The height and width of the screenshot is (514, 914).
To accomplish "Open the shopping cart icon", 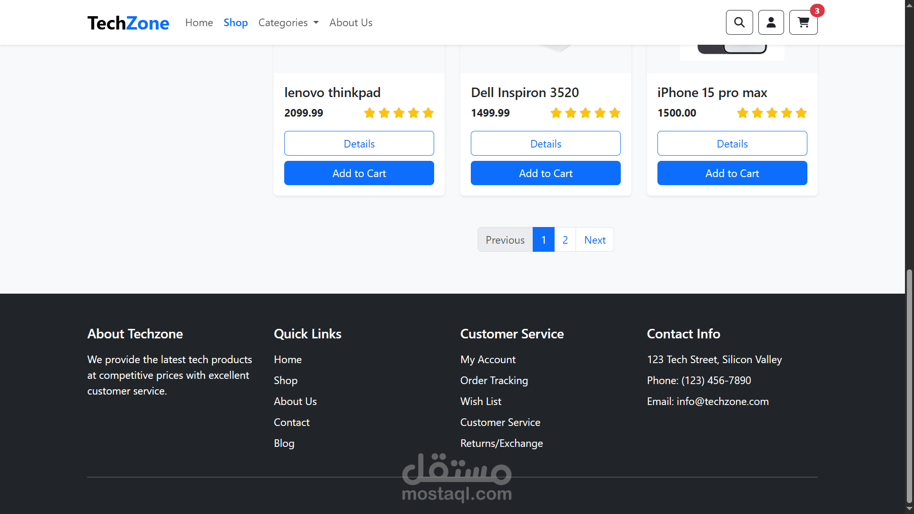I will pos(804,22).
